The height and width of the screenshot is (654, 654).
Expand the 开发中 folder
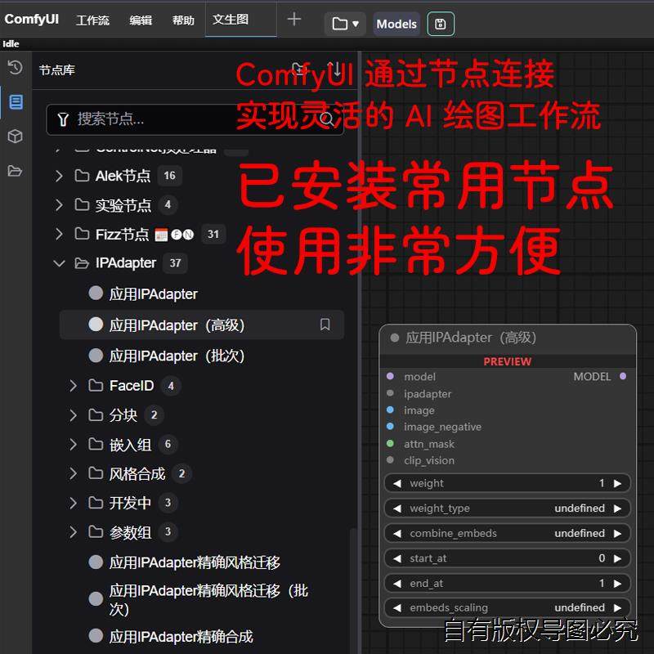point(73,503)
